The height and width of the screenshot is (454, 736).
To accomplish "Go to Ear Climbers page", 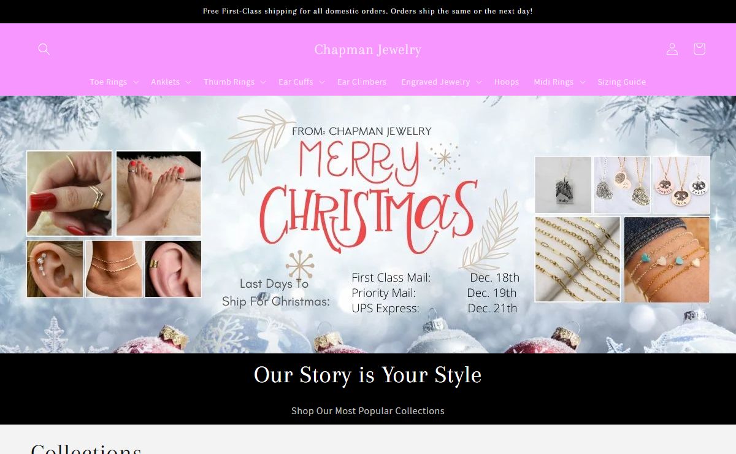I will pos(362,82).
